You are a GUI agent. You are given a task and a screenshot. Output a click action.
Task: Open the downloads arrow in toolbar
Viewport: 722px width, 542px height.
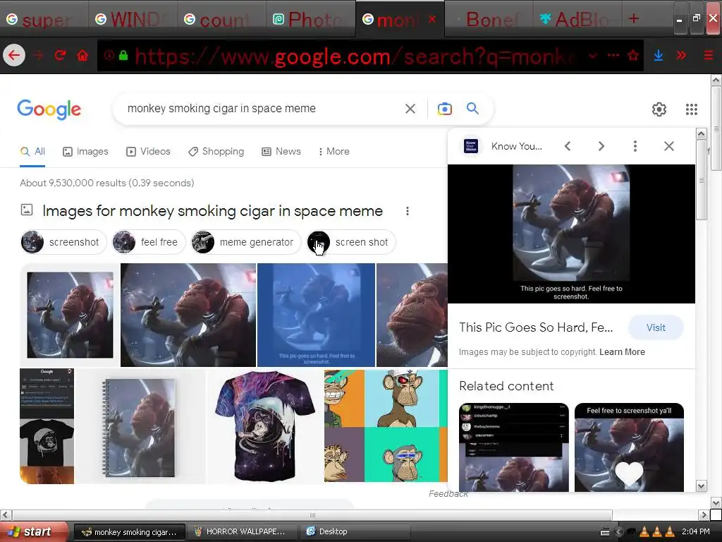659,55
